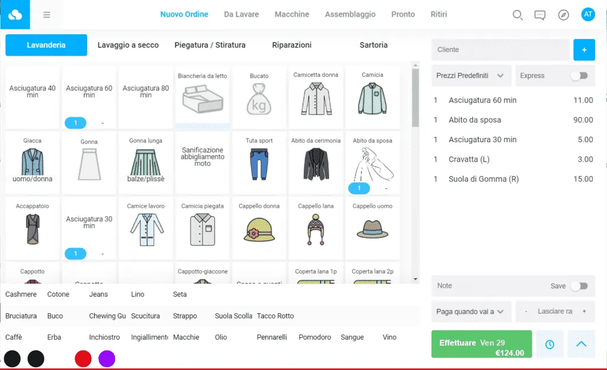Screen dimensions: 607x370
Task: Add Tuta sport item
Action: click(259, 162)
